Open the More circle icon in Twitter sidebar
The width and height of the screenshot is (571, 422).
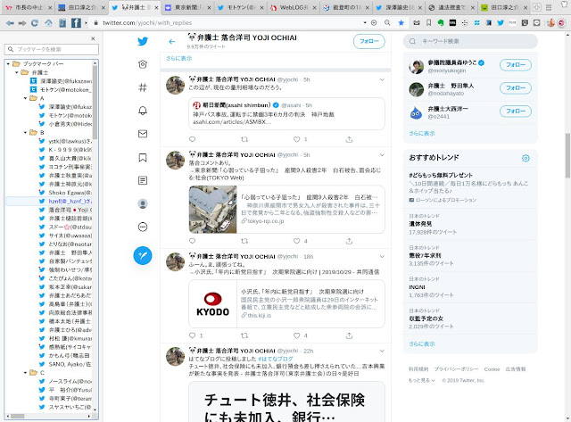coord(143,227)
